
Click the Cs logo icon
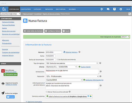4,9
